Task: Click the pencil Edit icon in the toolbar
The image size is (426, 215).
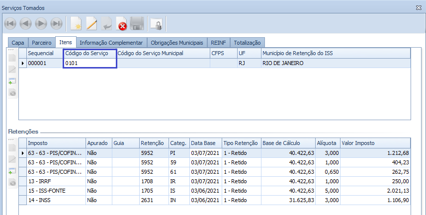Action: pos(91,23)
